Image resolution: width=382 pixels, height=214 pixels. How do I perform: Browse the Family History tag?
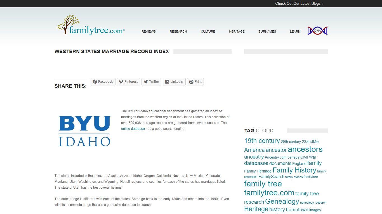pyautogui.click(x=294, y=170)
